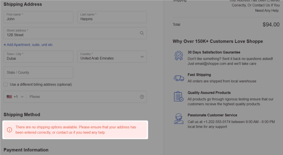
Task: Click into the Street address field
Action: pyautogui.click(x=75, y=33)
